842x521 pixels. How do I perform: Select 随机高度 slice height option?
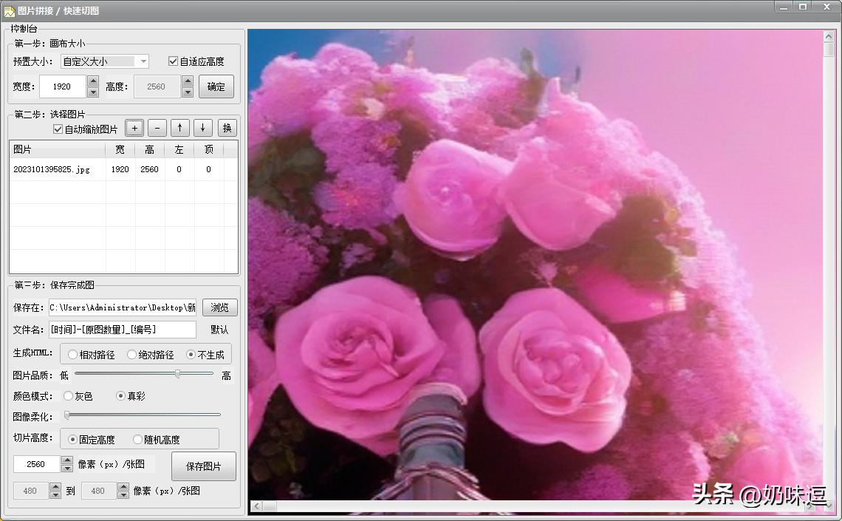137,440
